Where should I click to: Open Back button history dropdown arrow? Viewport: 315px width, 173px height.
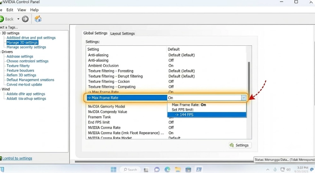(18, 19)
